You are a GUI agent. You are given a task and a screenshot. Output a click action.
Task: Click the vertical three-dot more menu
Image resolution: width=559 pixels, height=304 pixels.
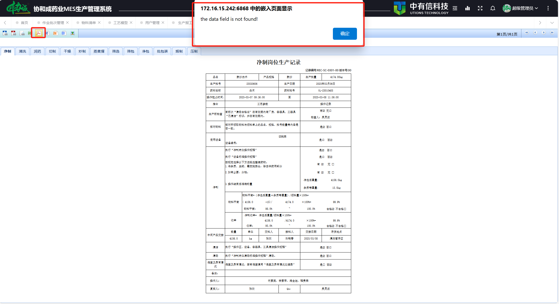point(548,8)
